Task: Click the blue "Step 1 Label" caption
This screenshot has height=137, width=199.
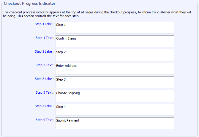Action: [44, 24]
